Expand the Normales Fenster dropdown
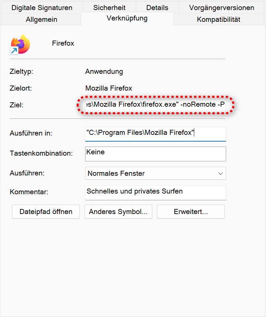266x317 pixels. tap(155, 173)
